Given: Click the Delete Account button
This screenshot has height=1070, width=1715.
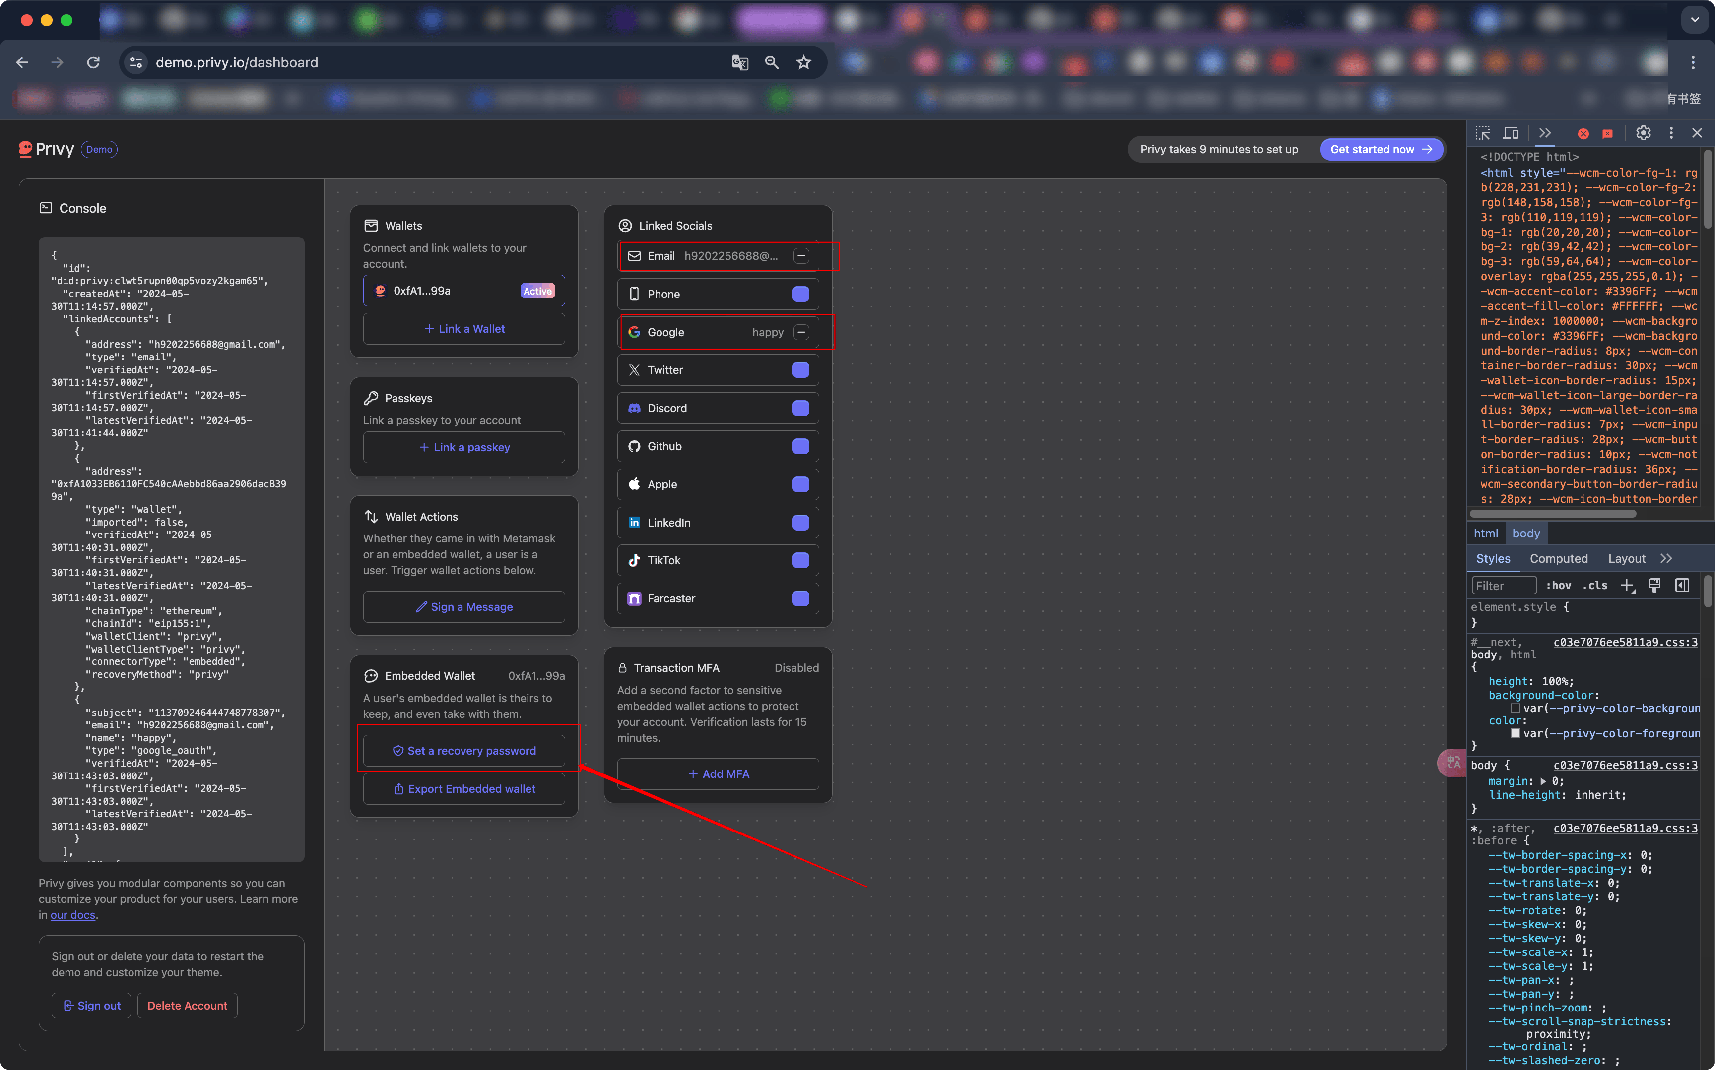Looking at the screenshot, I should tap(187, 1006).
